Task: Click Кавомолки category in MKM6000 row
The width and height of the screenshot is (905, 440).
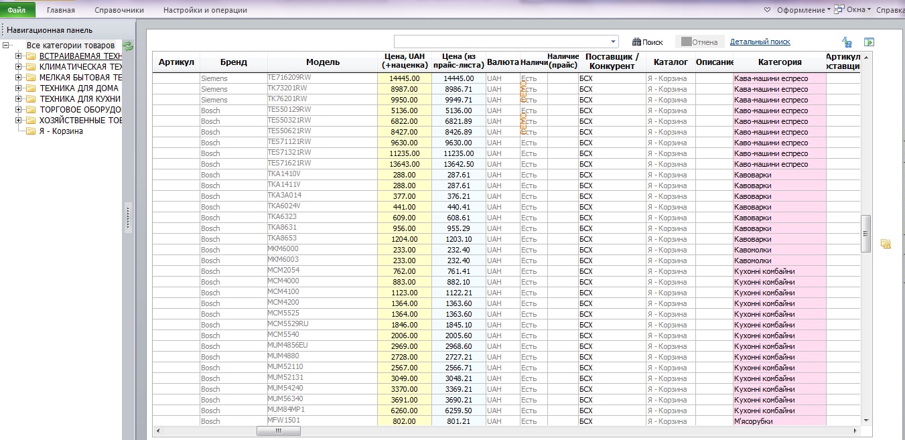Action: (x=780, y=250)
